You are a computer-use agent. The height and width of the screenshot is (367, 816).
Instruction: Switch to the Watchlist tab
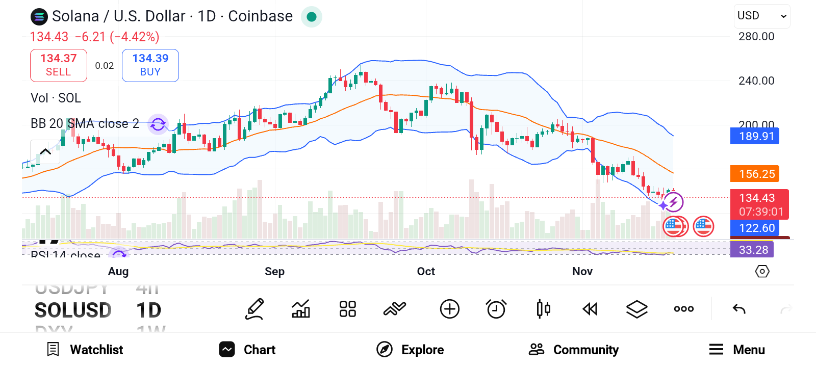point(85,350)
